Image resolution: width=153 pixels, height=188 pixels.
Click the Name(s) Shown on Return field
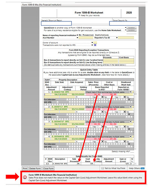[x=56, y=23]
